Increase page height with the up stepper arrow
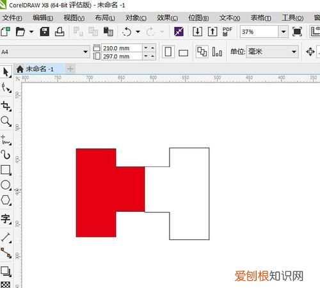Viewport: 320px width, 288px height. (152, 56)
